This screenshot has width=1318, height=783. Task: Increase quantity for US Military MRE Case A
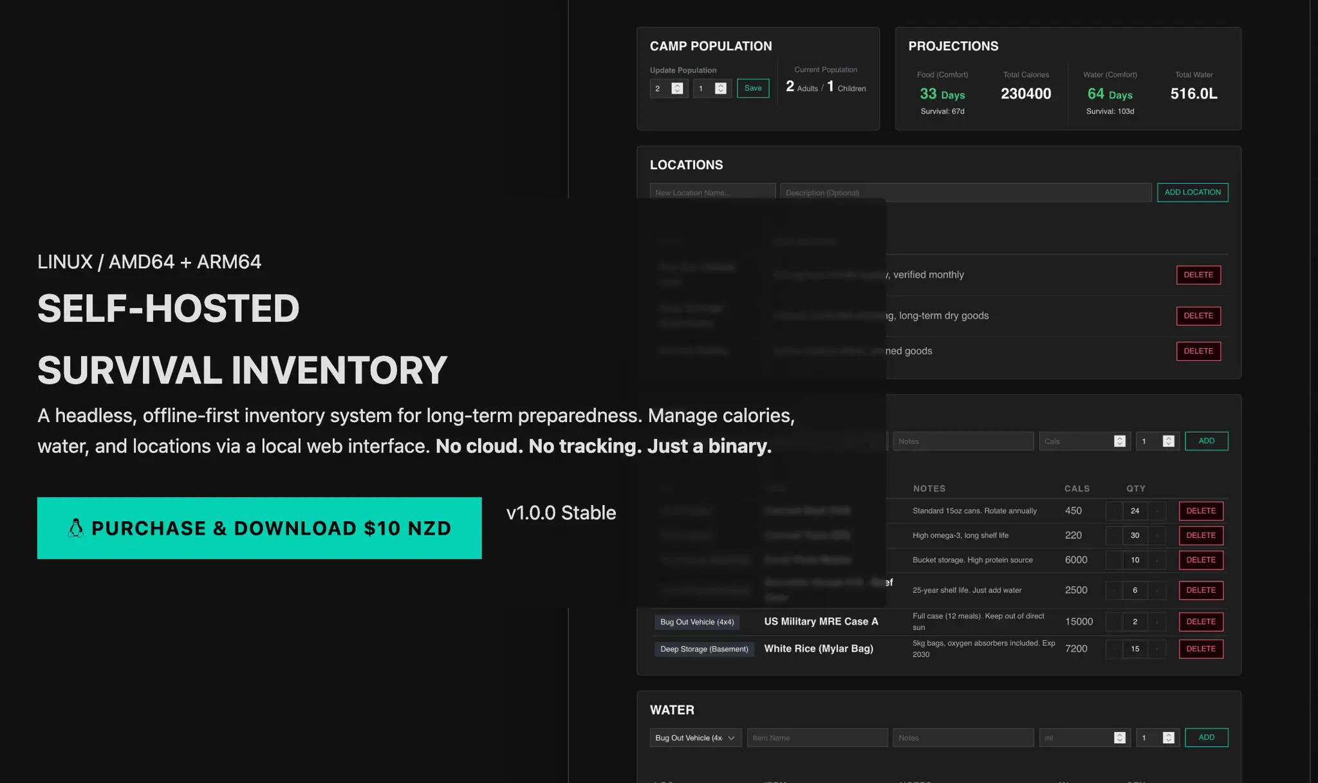(1157, 622)
